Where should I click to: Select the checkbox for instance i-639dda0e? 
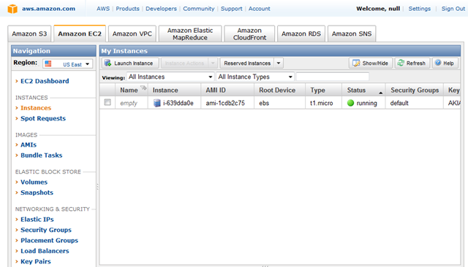(x=107, y=102)
